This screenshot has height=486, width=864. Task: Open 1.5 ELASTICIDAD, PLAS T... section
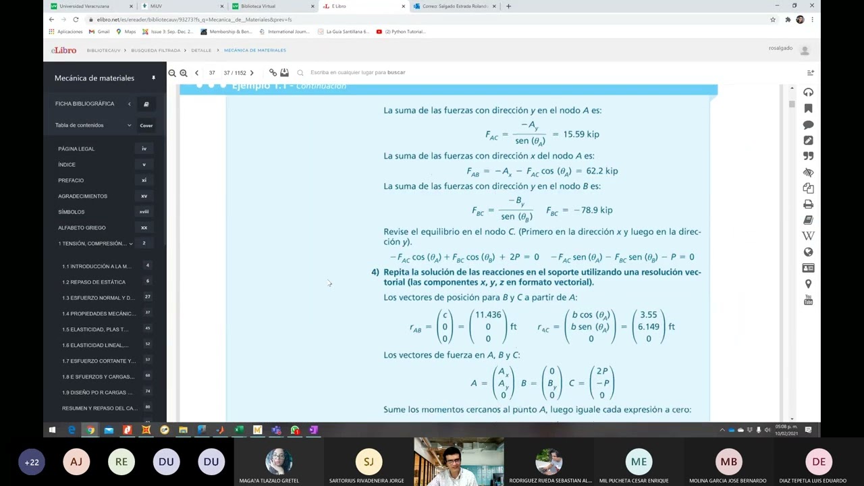[x=95, y=329]
